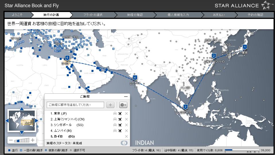Remove 東京 (JP) from the itinerary
275x155 pixels.
pos(126,113)
